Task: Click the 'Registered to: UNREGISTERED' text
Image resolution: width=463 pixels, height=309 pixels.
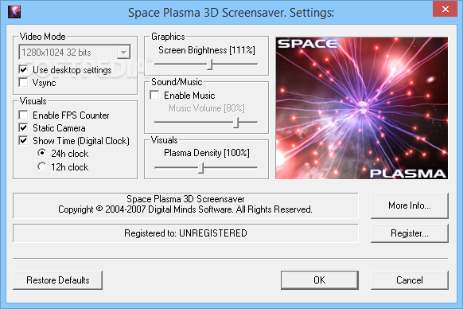Action: pos(185,233)
